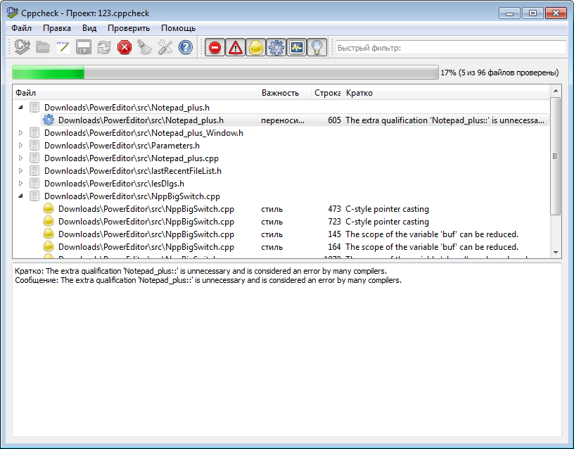This screenshot has height=449, width=574.
Task: Click the Сообщение details text line
Action: (x=208, y=280)
